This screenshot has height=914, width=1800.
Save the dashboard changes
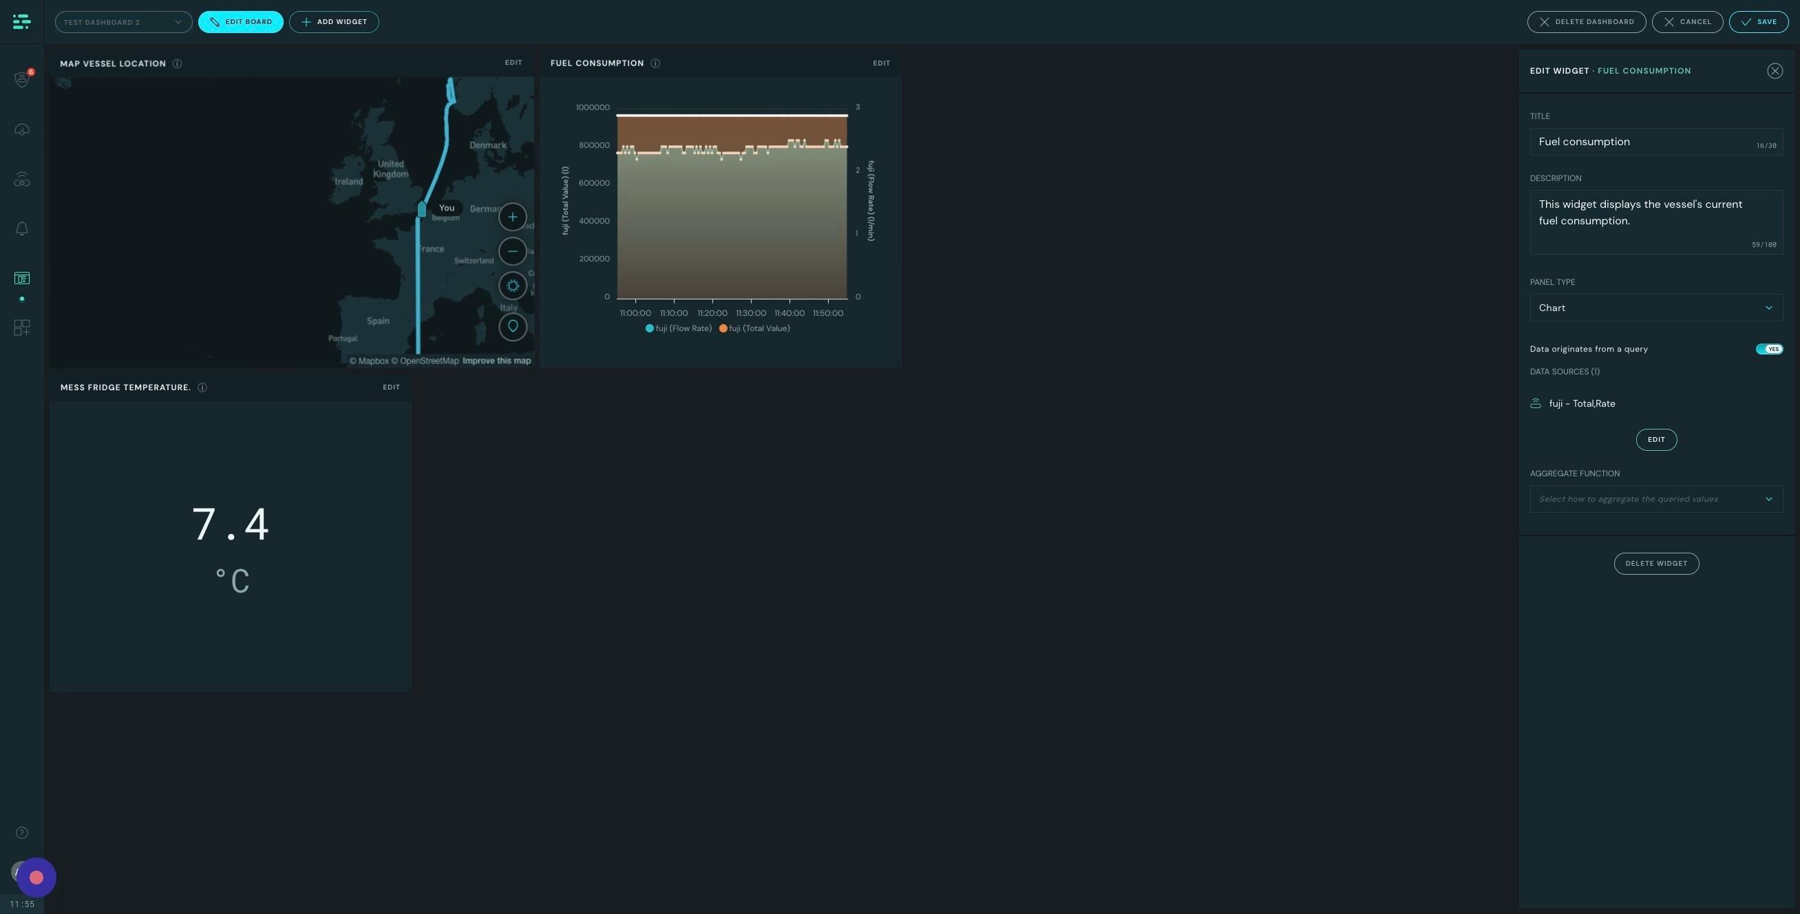[x=1758, y=22]
